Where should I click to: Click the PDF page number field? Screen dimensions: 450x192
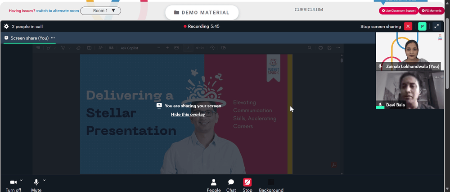[188, 48]
